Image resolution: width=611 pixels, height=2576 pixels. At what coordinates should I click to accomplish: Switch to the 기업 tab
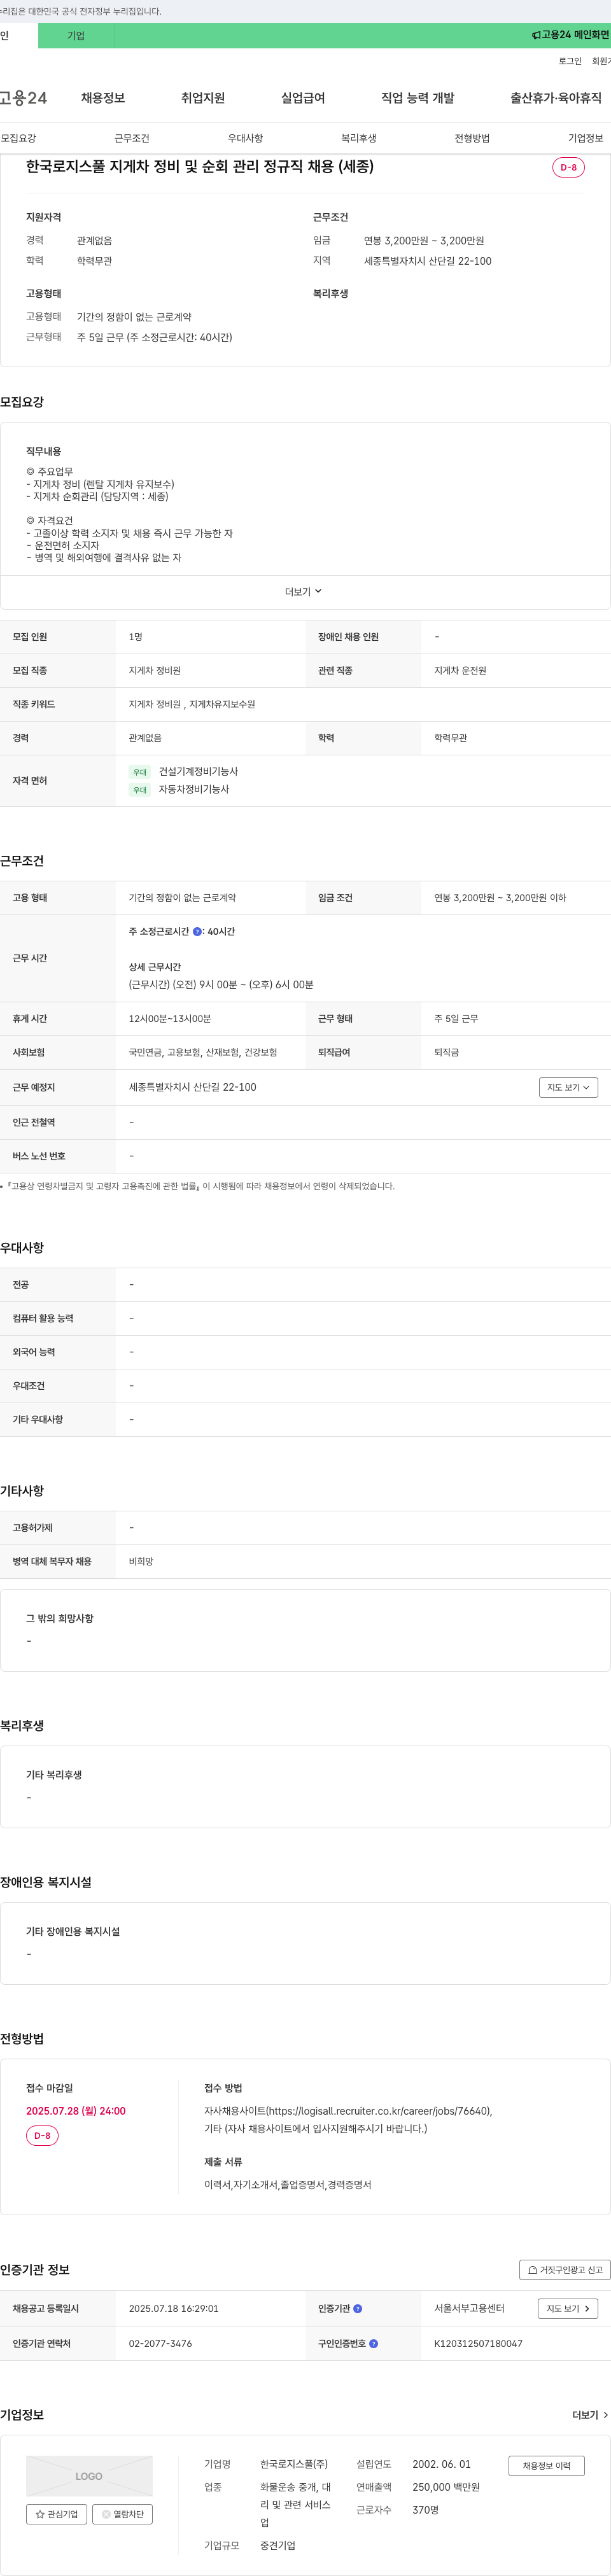[76, 35]
